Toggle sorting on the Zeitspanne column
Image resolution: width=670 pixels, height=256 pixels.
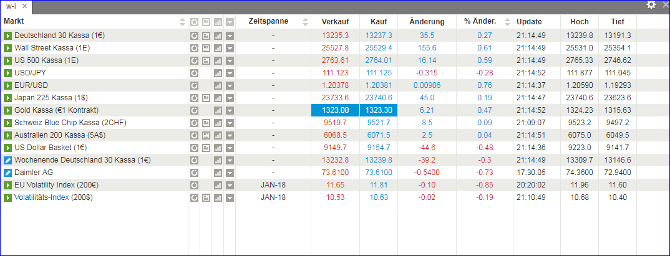(x=305, y=22)
